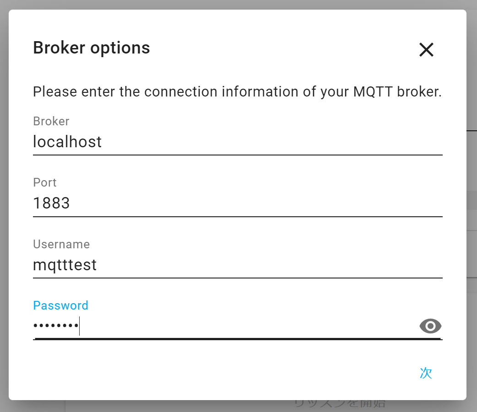Click the Username field label
The height and width of the screenshot is (412, 477).
point(61,244)
